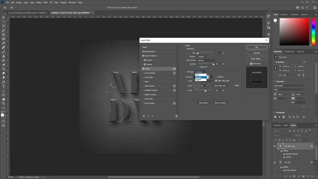Switch to the Adjustments tab
The width and height of the screenshot is (318, 179).
pos(289,52)
